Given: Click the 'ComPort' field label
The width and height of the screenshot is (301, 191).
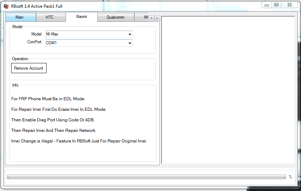Looking at the screenshot, I should tap(34, 42).
